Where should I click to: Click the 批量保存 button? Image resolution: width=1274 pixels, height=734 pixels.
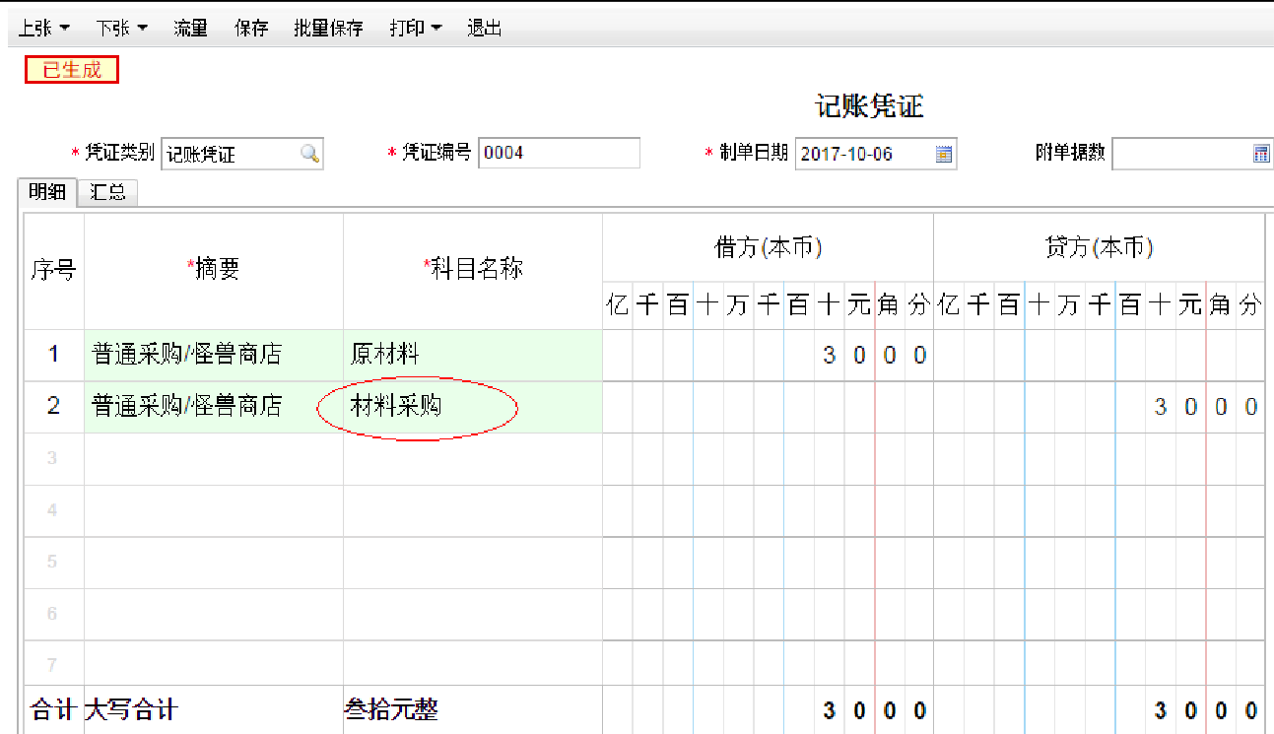click(328, 29)
